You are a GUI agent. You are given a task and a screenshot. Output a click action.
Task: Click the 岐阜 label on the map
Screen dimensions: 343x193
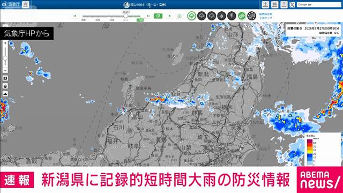(x=133, y=146)
